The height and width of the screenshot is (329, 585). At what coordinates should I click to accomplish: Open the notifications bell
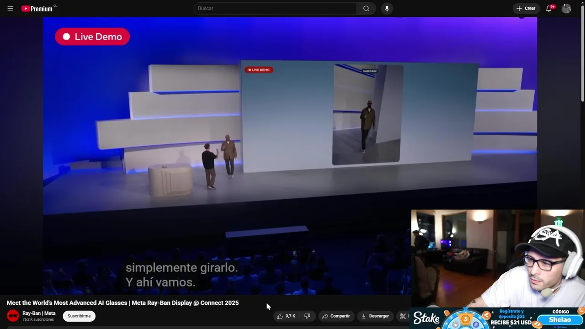coord(549,8)
